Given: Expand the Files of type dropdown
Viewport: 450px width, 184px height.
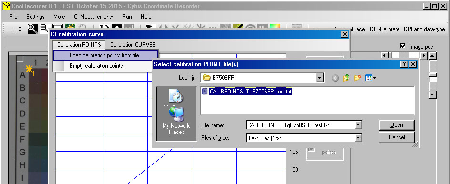Looking at the screenshot, I should [358, 138].
